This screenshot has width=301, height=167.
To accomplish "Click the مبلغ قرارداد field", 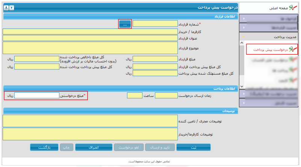I will click(x=155, y=59).
